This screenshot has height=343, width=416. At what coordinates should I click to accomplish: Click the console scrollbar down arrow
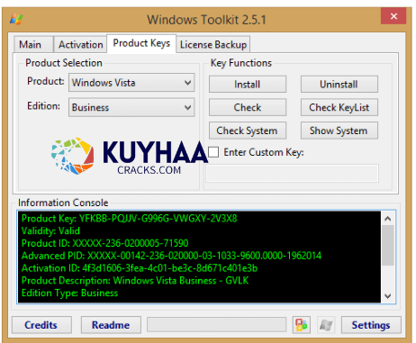click(x=388, y=296)
